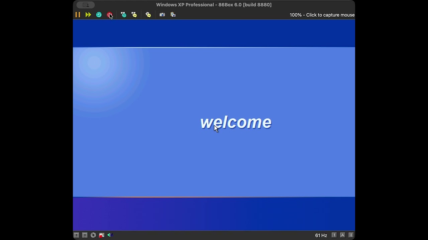Toggle the Num Lock '1' indicator
The height and width of the screenshot is (240, 428).
click(334, 235)
